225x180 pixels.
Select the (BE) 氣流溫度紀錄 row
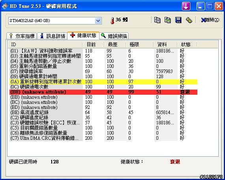103,112
